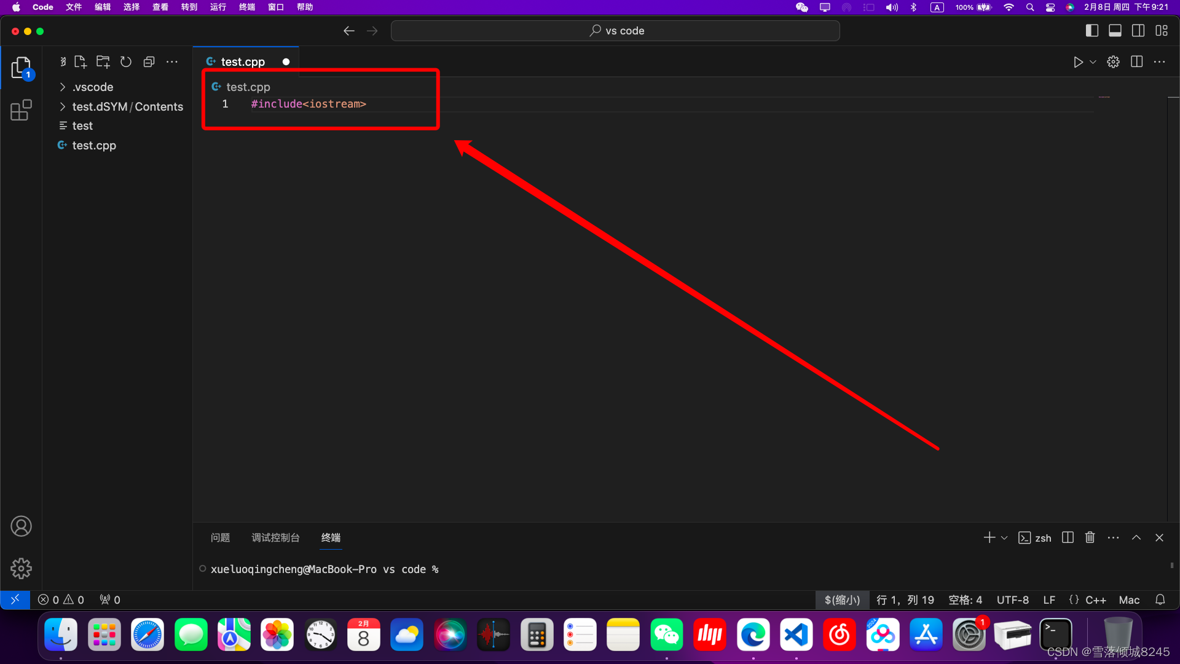
Task: Toggle the bottom panel visibility
Action: (x=1115, y=31)
